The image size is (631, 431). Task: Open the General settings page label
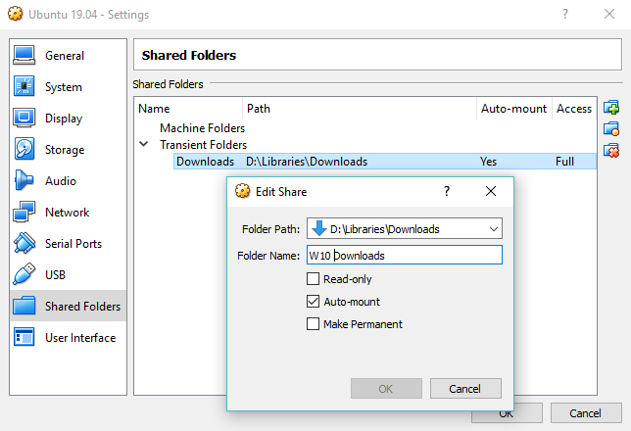65,56
